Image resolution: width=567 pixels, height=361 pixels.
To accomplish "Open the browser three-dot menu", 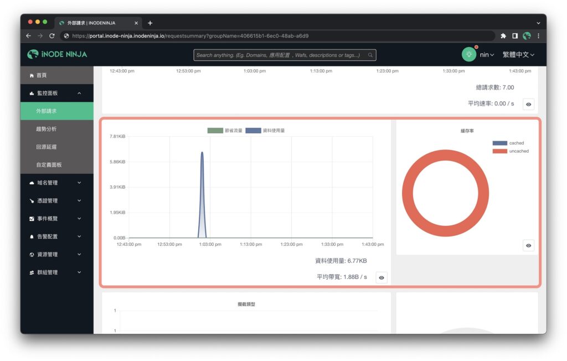I will [538, 36].
